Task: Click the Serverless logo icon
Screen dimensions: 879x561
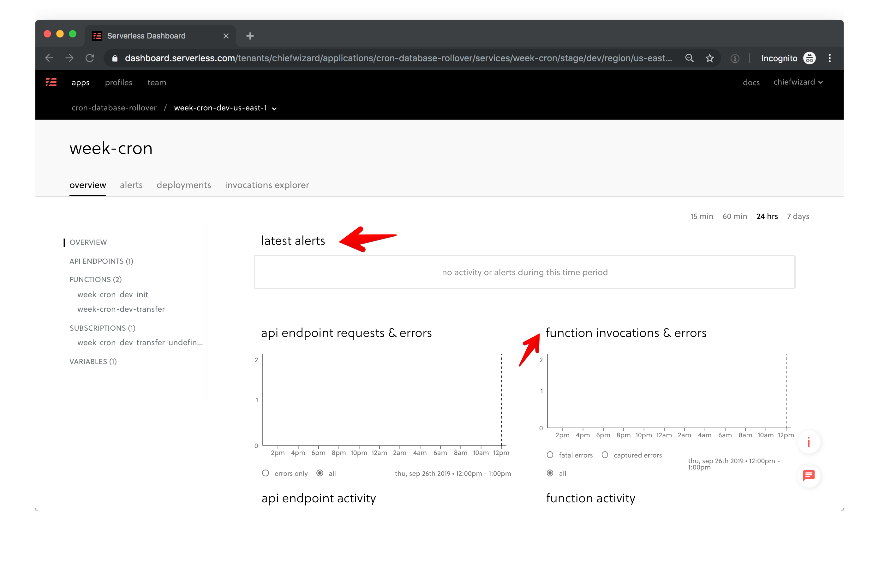Action: click(x=51, y=82)
